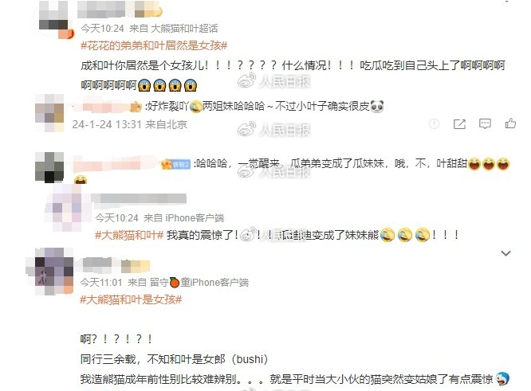This screenshot has height=391, width=531.
Task: Click the 大熊猫和叶超话 source link
Action: [x=184, y=29]
